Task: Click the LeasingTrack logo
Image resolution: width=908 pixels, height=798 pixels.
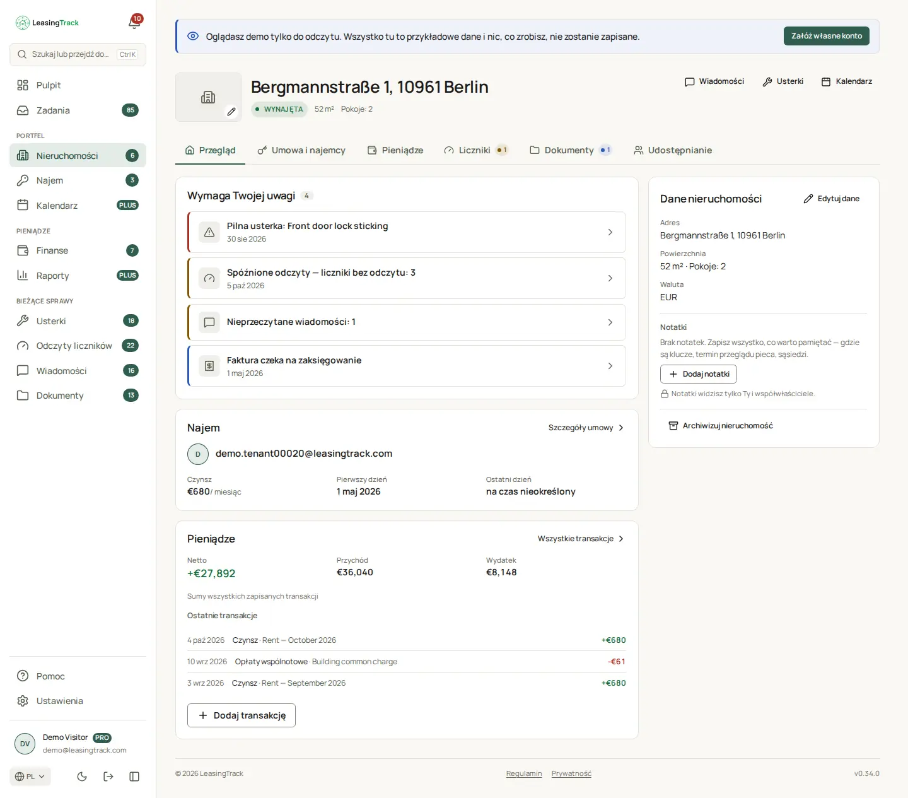Action: click(x=47, y=23)
